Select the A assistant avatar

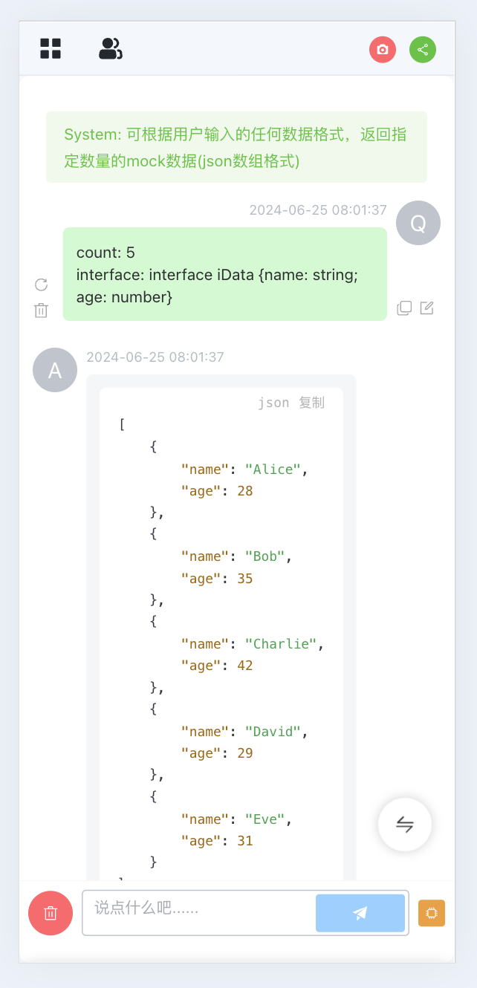pos(55,370)
